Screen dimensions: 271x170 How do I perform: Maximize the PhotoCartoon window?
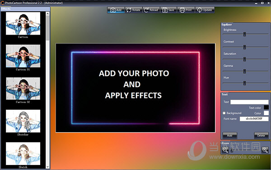262,3
